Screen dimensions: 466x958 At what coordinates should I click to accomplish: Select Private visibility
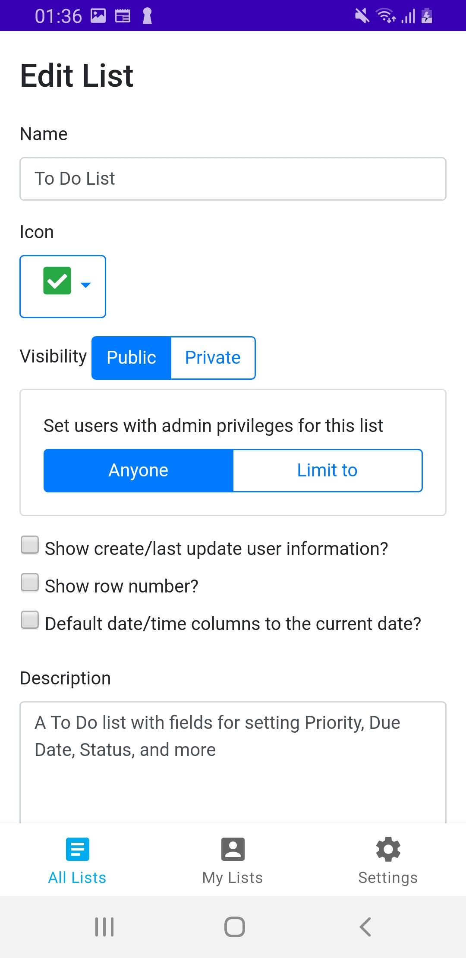pos(213,358)
